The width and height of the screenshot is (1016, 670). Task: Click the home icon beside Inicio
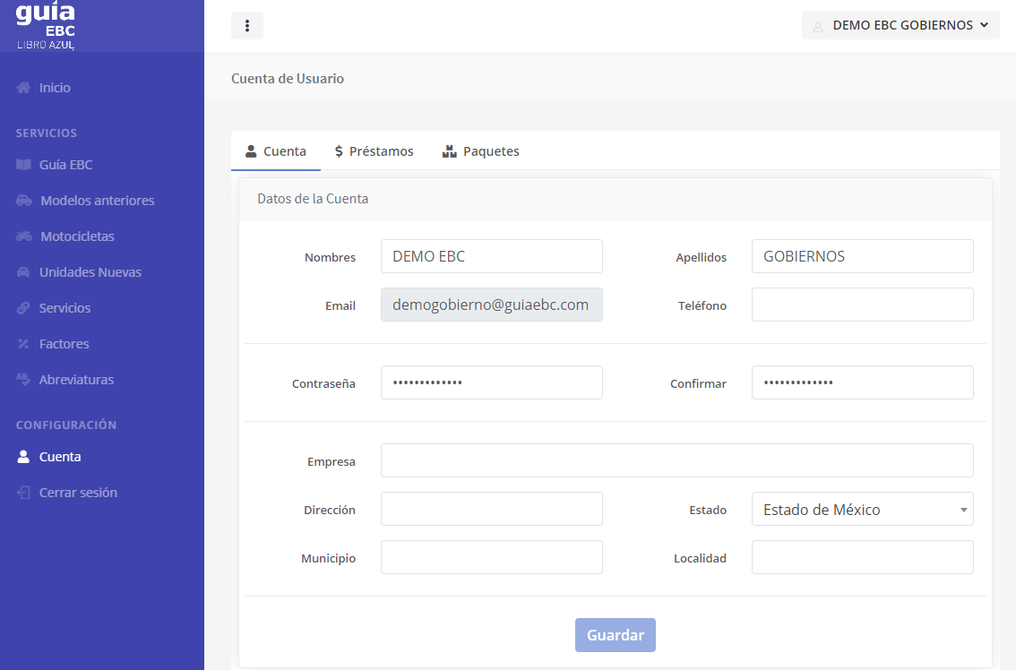[x=23, y=88]
